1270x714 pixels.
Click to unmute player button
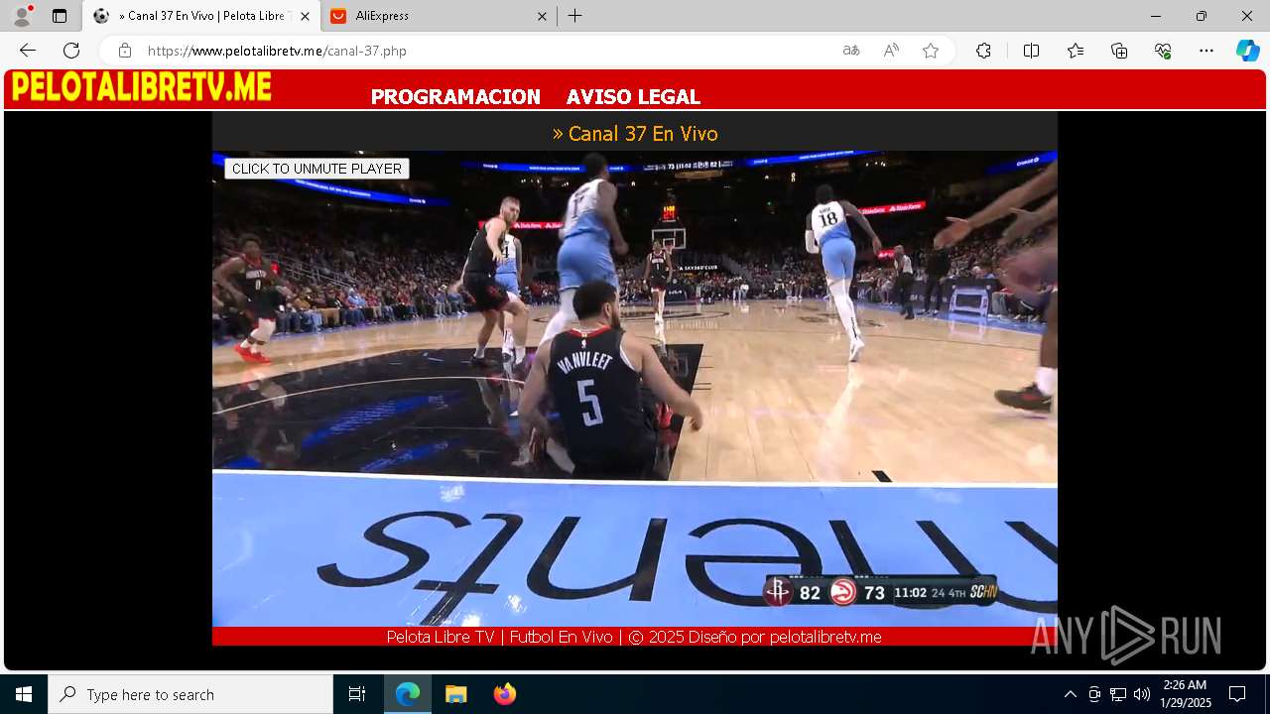(317, 169)
